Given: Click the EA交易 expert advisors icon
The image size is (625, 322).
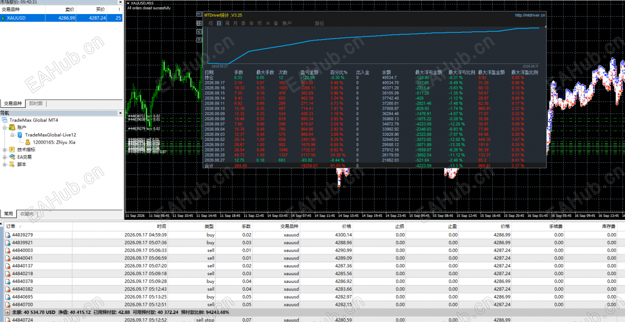Looking at the screenshot, I should pyautogui.click(x=12, y=157).
